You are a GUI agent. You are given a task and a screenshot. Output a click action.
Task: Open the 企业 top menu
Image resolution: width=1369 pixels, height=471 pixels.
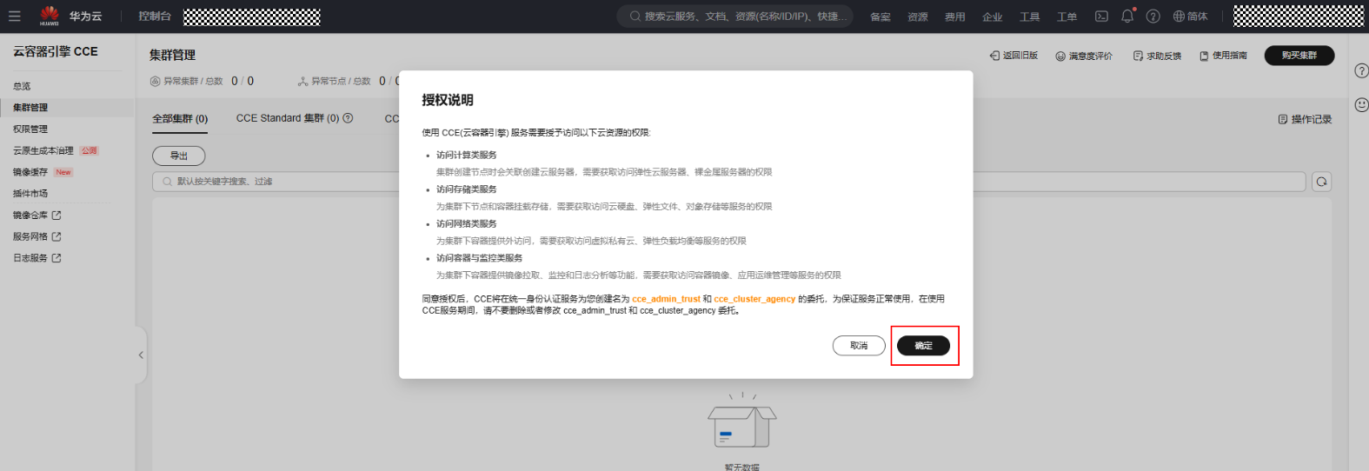coord(993,17)
